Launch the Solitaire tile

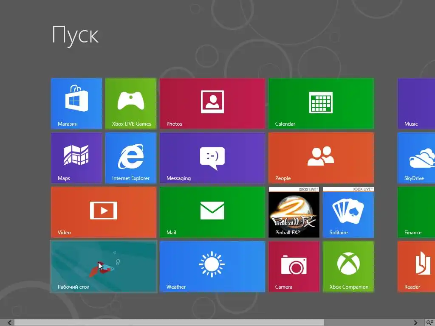(348, 212)
